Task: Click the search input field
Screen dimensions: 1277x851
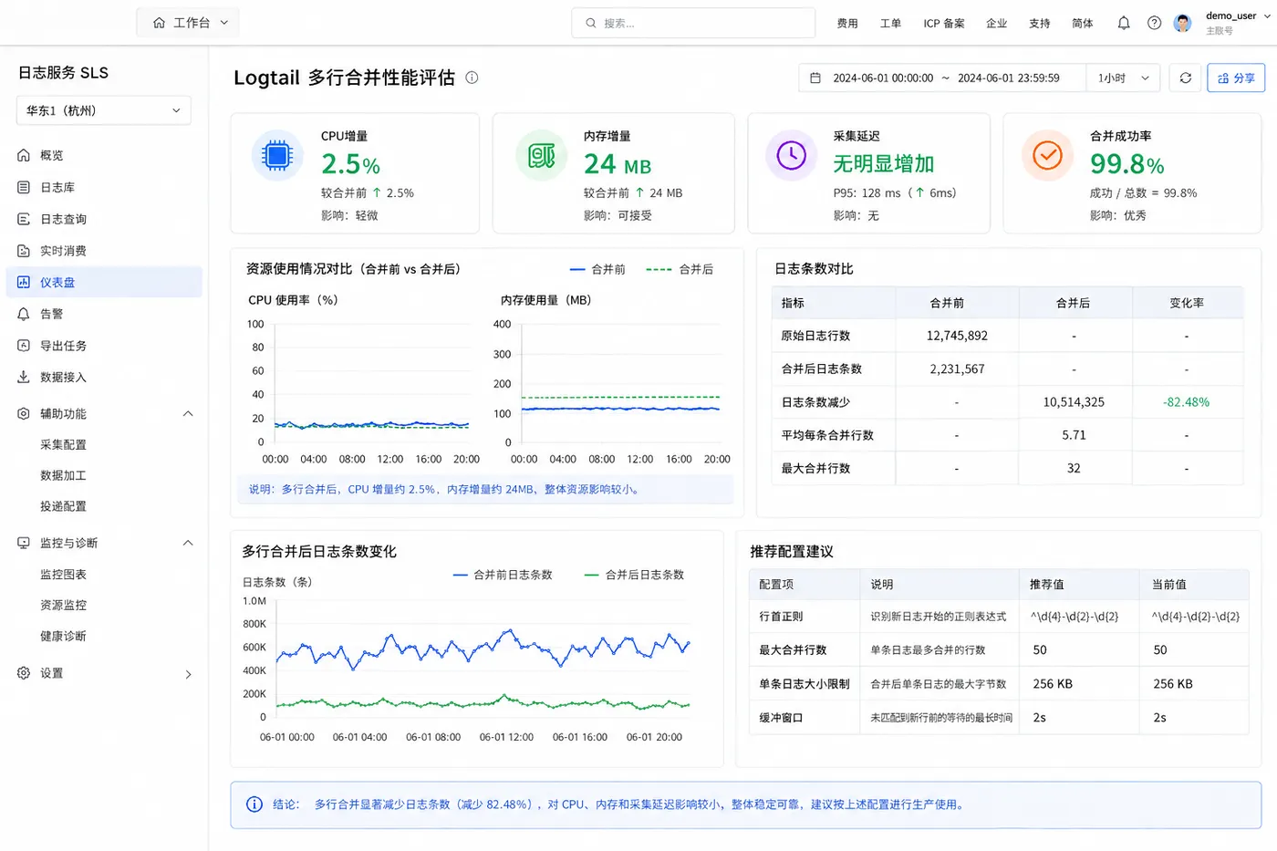Action: (693, 24)
